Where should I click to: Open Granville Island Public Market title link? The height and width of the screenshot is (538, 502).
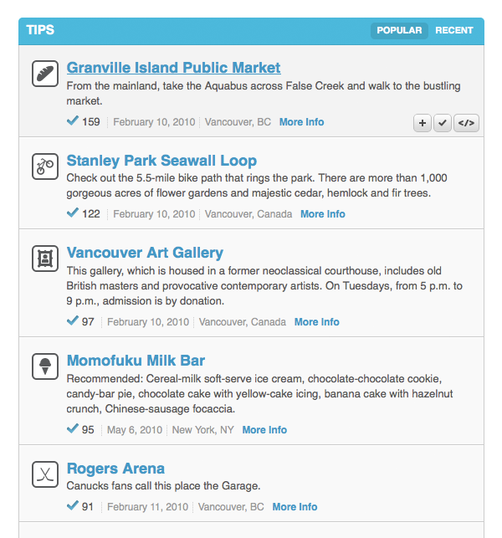coord(173,68)
